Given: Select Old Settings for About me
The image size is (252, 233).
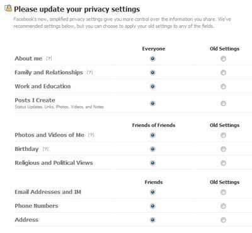Looking at the screenshot, I should tap(223, 59).
